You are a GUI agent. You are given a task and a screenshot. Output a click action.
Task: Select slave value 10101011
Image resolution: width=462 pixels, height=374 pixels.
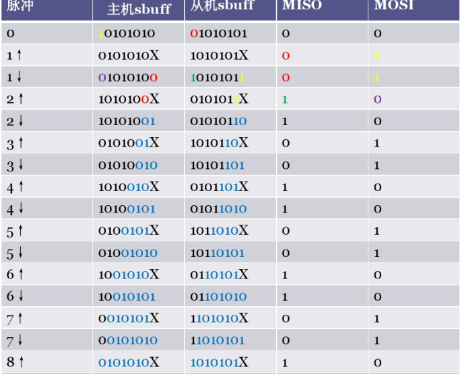pyautogui.click(x=218, y=77)
